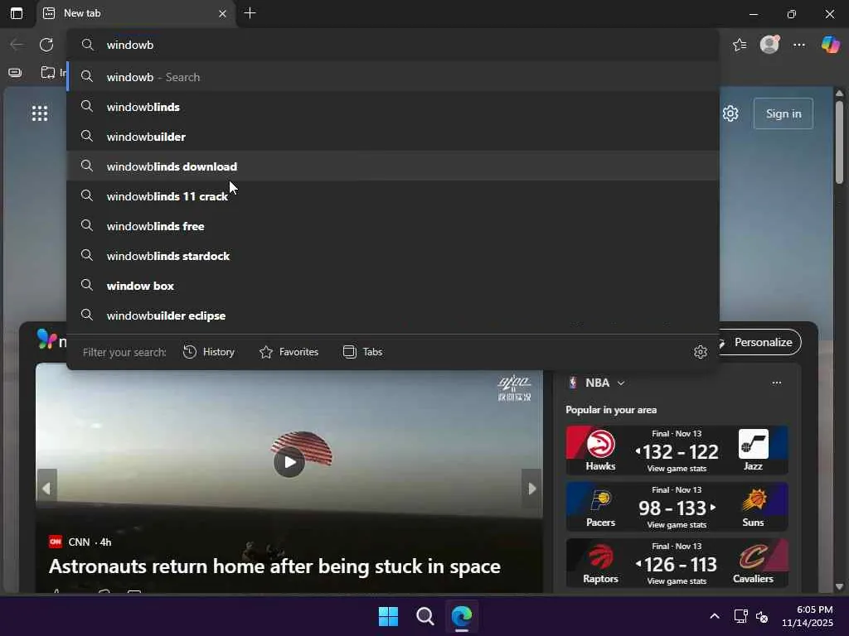The height and width of the screenshot is (636, 849).
Task: Choose the windowbuilder suggestion
Action: tap(393, 137)
